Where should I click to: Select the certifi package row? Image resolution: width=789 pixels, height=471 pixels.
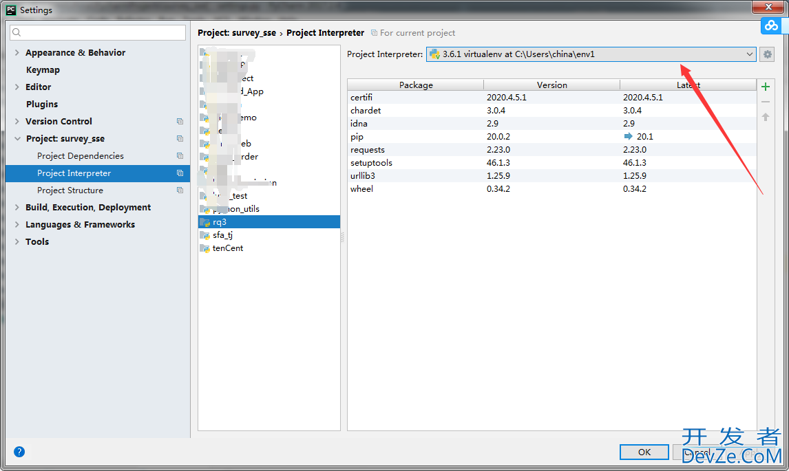point(551,97)
